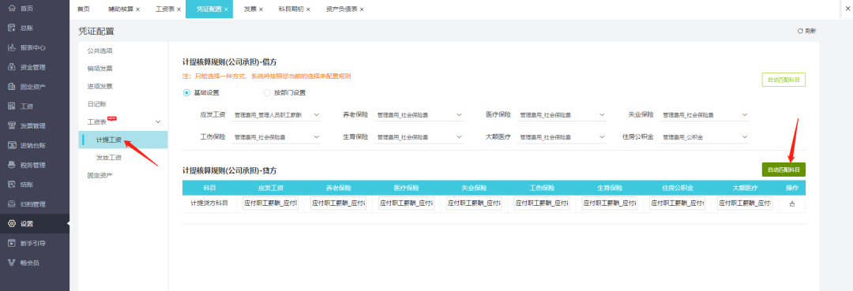Click the 首页 home icon in sidebar
The image size is (853, 291).
[11, 9]
